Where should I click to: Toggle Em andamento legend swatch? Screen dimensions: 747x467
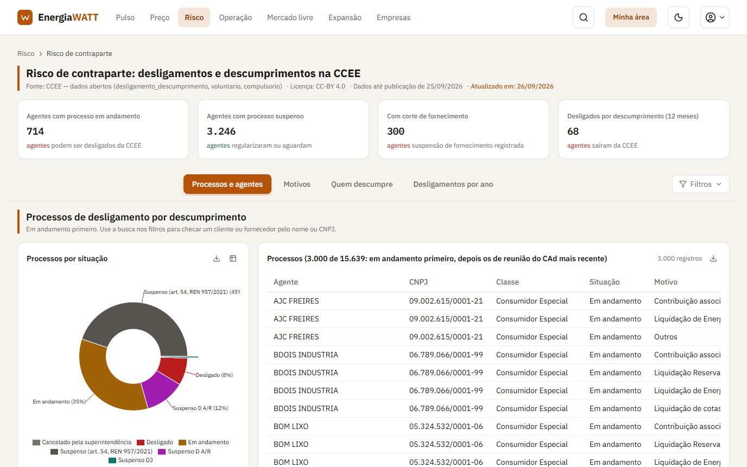tap(182, 443)
